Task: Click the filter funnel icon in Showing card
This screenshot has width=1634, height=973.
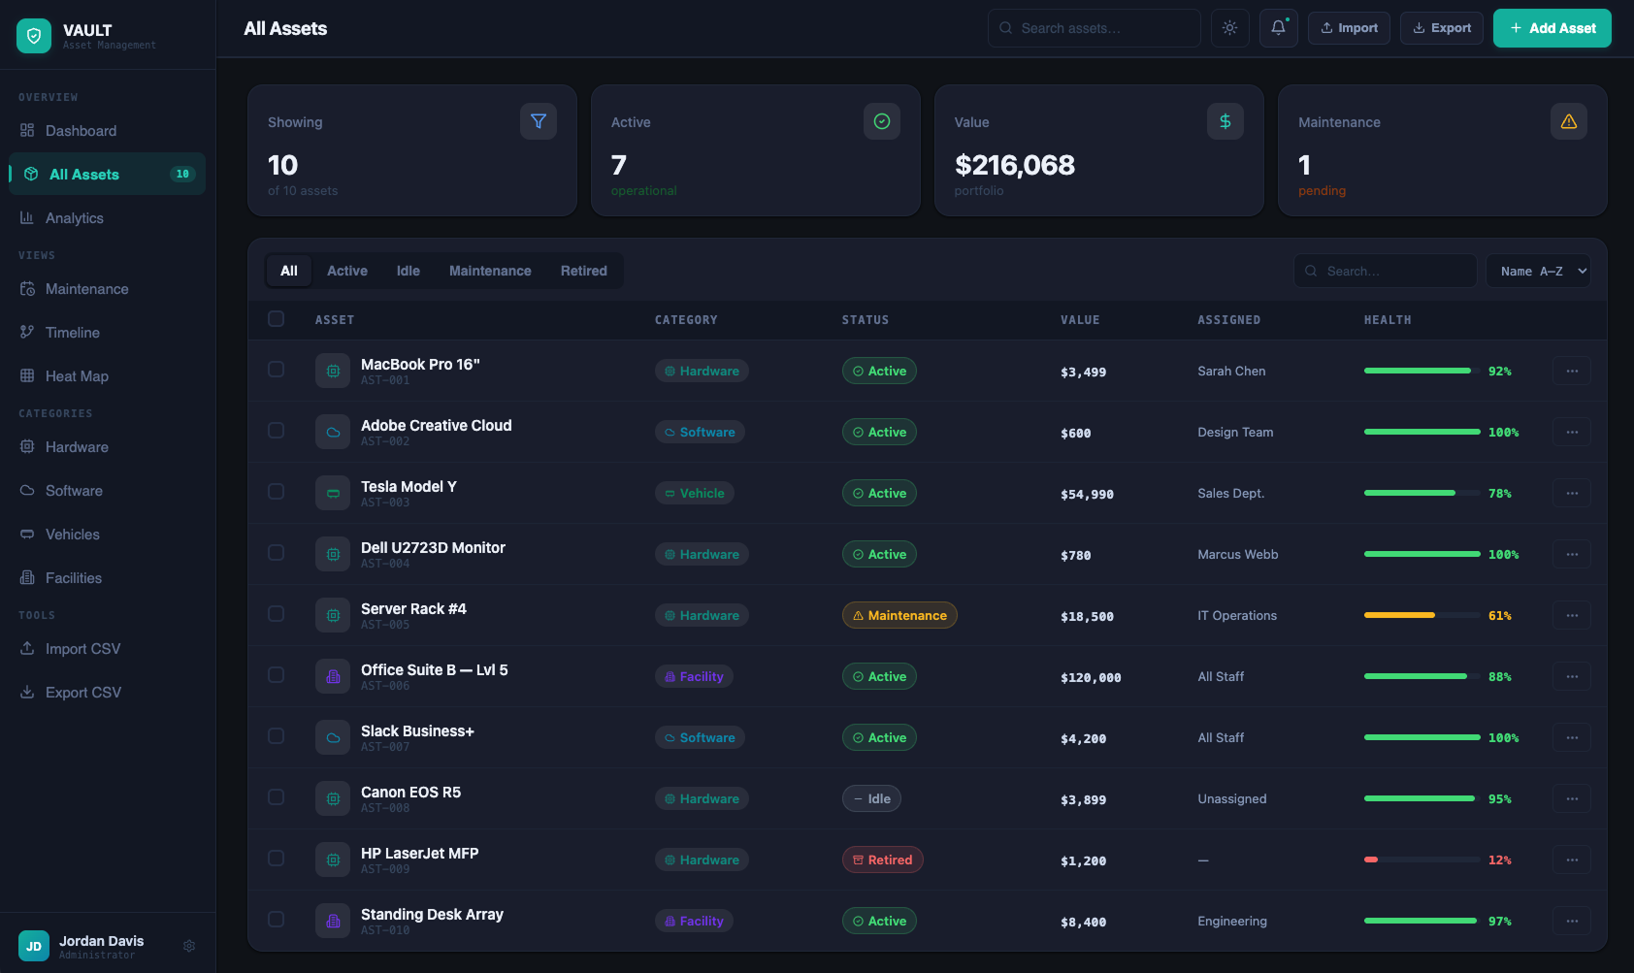Action: [538, 121]
